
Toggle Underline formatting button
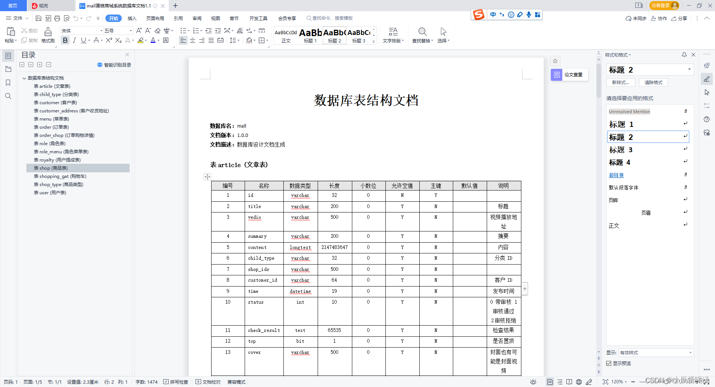pyautogui.click(x=83, y=40)
